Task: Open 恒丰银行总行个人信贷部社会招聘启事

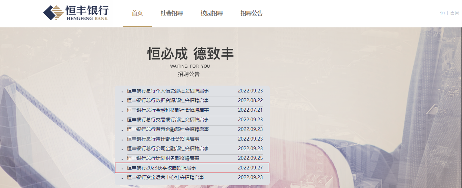Action: (168, 91)
